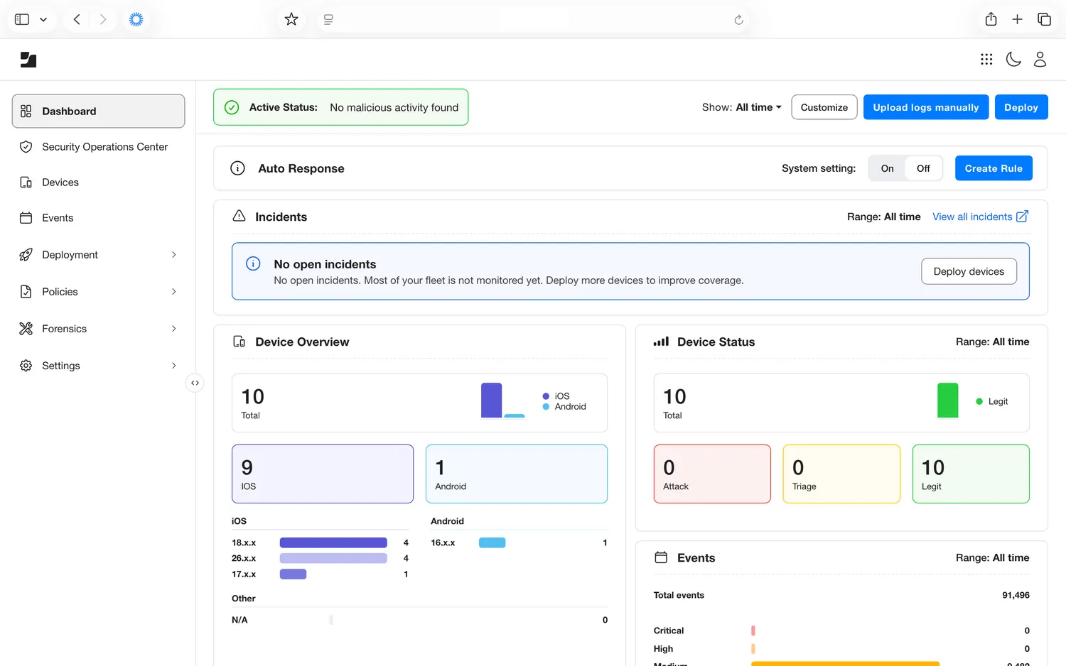Toggle the browser sidebar panel

[x=22, y=19]
